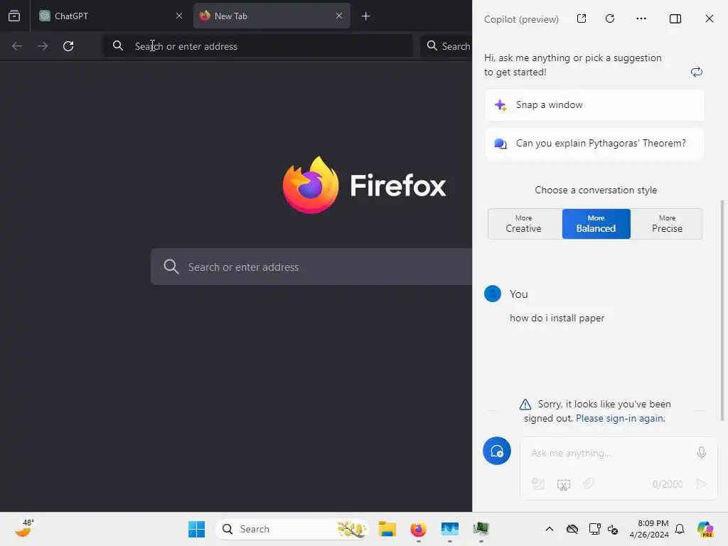Select More Precise conversation style
The width and height of the screenshot is (728, 546).
pyautogui.click(x=667, y=224)
